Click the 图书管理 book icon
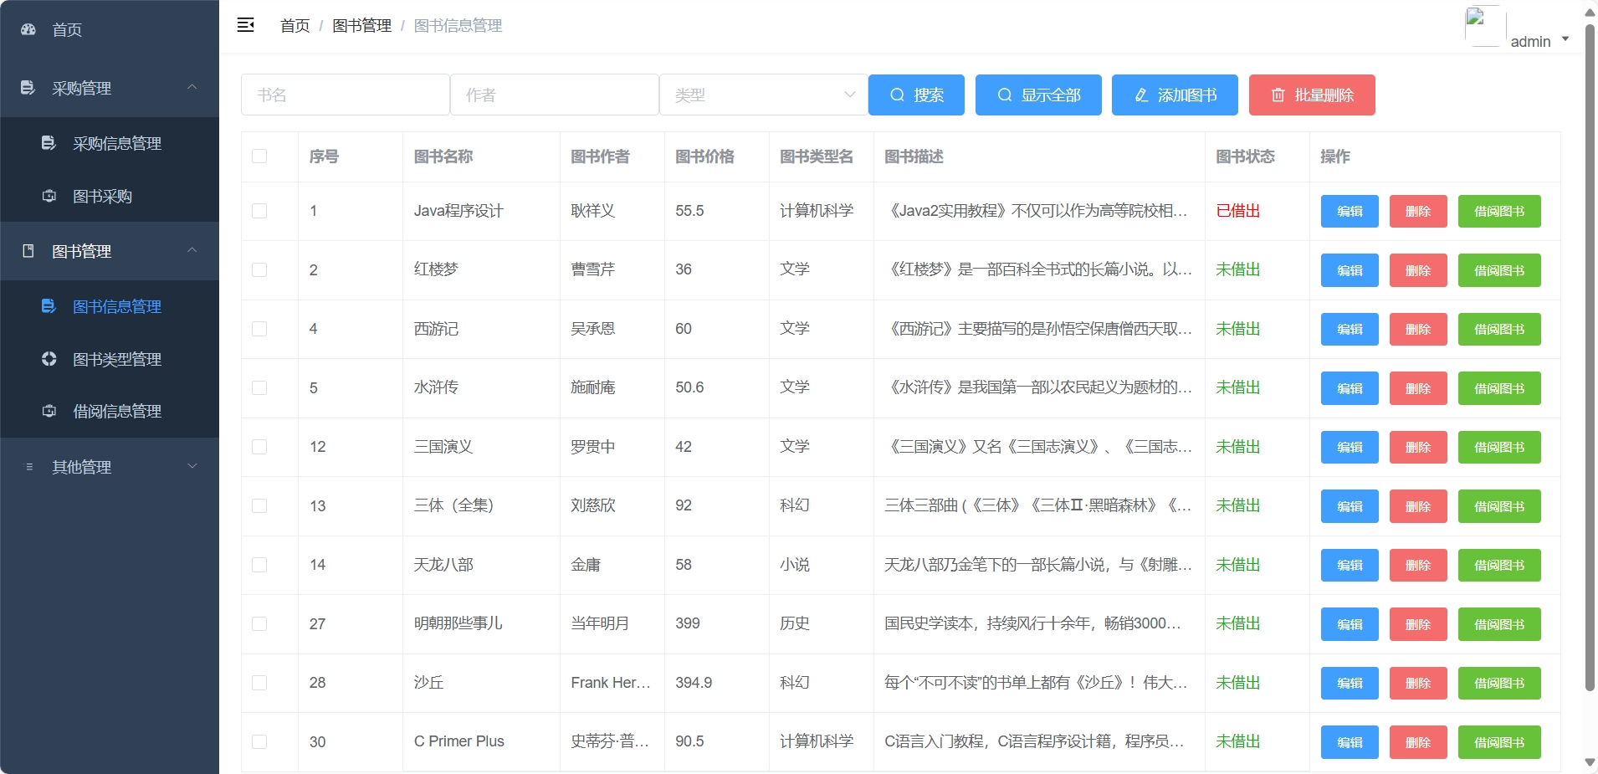Viewport: 1598px width, 774px height. 28,251
